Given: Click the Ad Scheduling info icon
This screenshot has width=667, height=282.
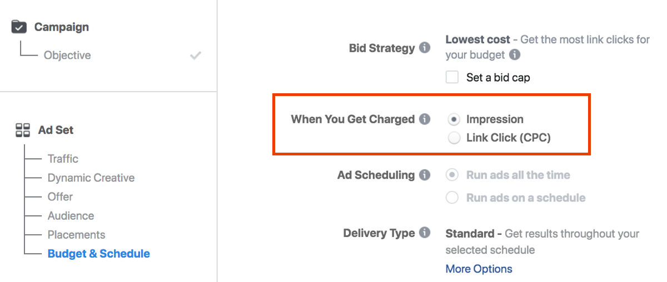Looking at the screenshot, I should click(425, 175).
